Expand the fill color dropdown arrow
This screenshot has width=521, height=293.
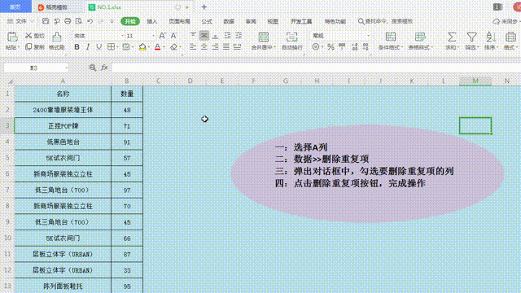148,47
